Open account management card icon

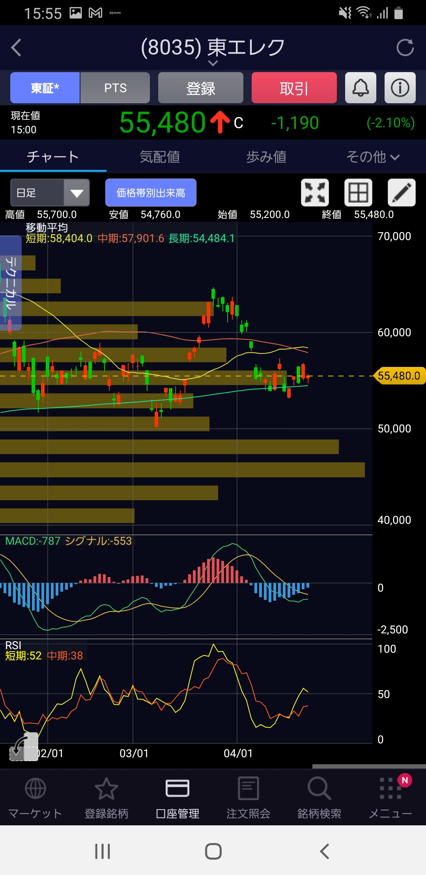point(177,788)
